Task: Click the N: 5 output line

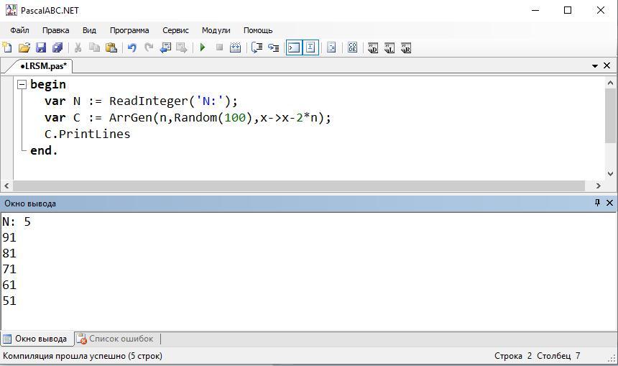Action: pos(17,222)
